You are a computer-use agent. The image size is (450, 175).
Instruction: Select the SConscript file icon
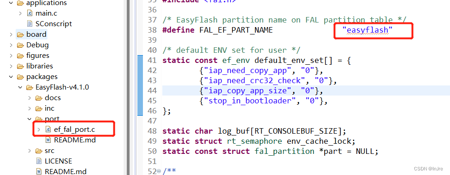tap(30, 24)
